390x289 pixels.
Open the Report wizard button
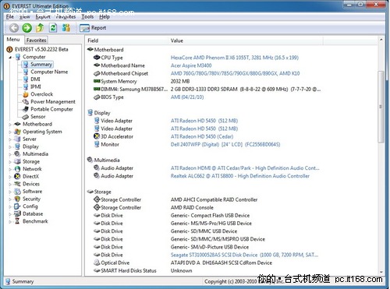coord(93,28)
